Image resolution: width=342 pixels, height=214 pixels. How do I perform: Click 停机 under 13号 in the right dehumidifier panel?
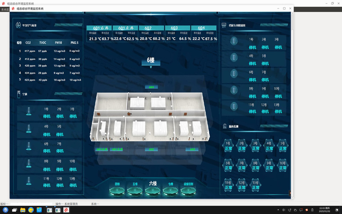[x=278, y=112]
